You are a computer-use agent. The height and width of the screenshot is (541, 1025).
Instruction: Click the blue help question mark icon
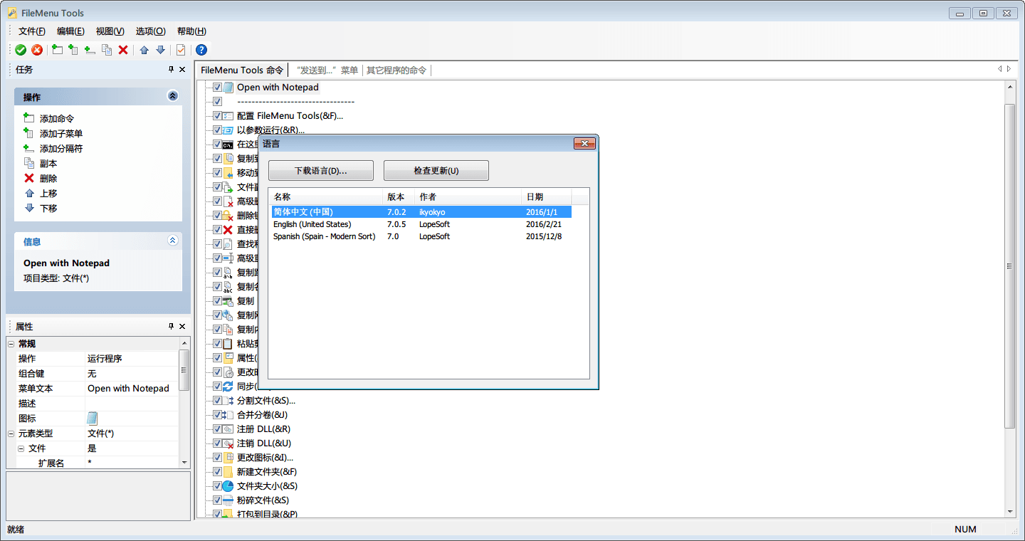pos(201,50)
